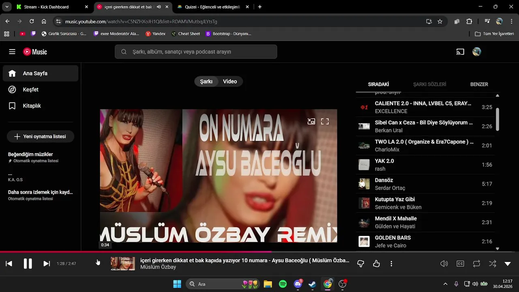Open the Yandex bookmark
519x292 pixels.
(155, 34)
